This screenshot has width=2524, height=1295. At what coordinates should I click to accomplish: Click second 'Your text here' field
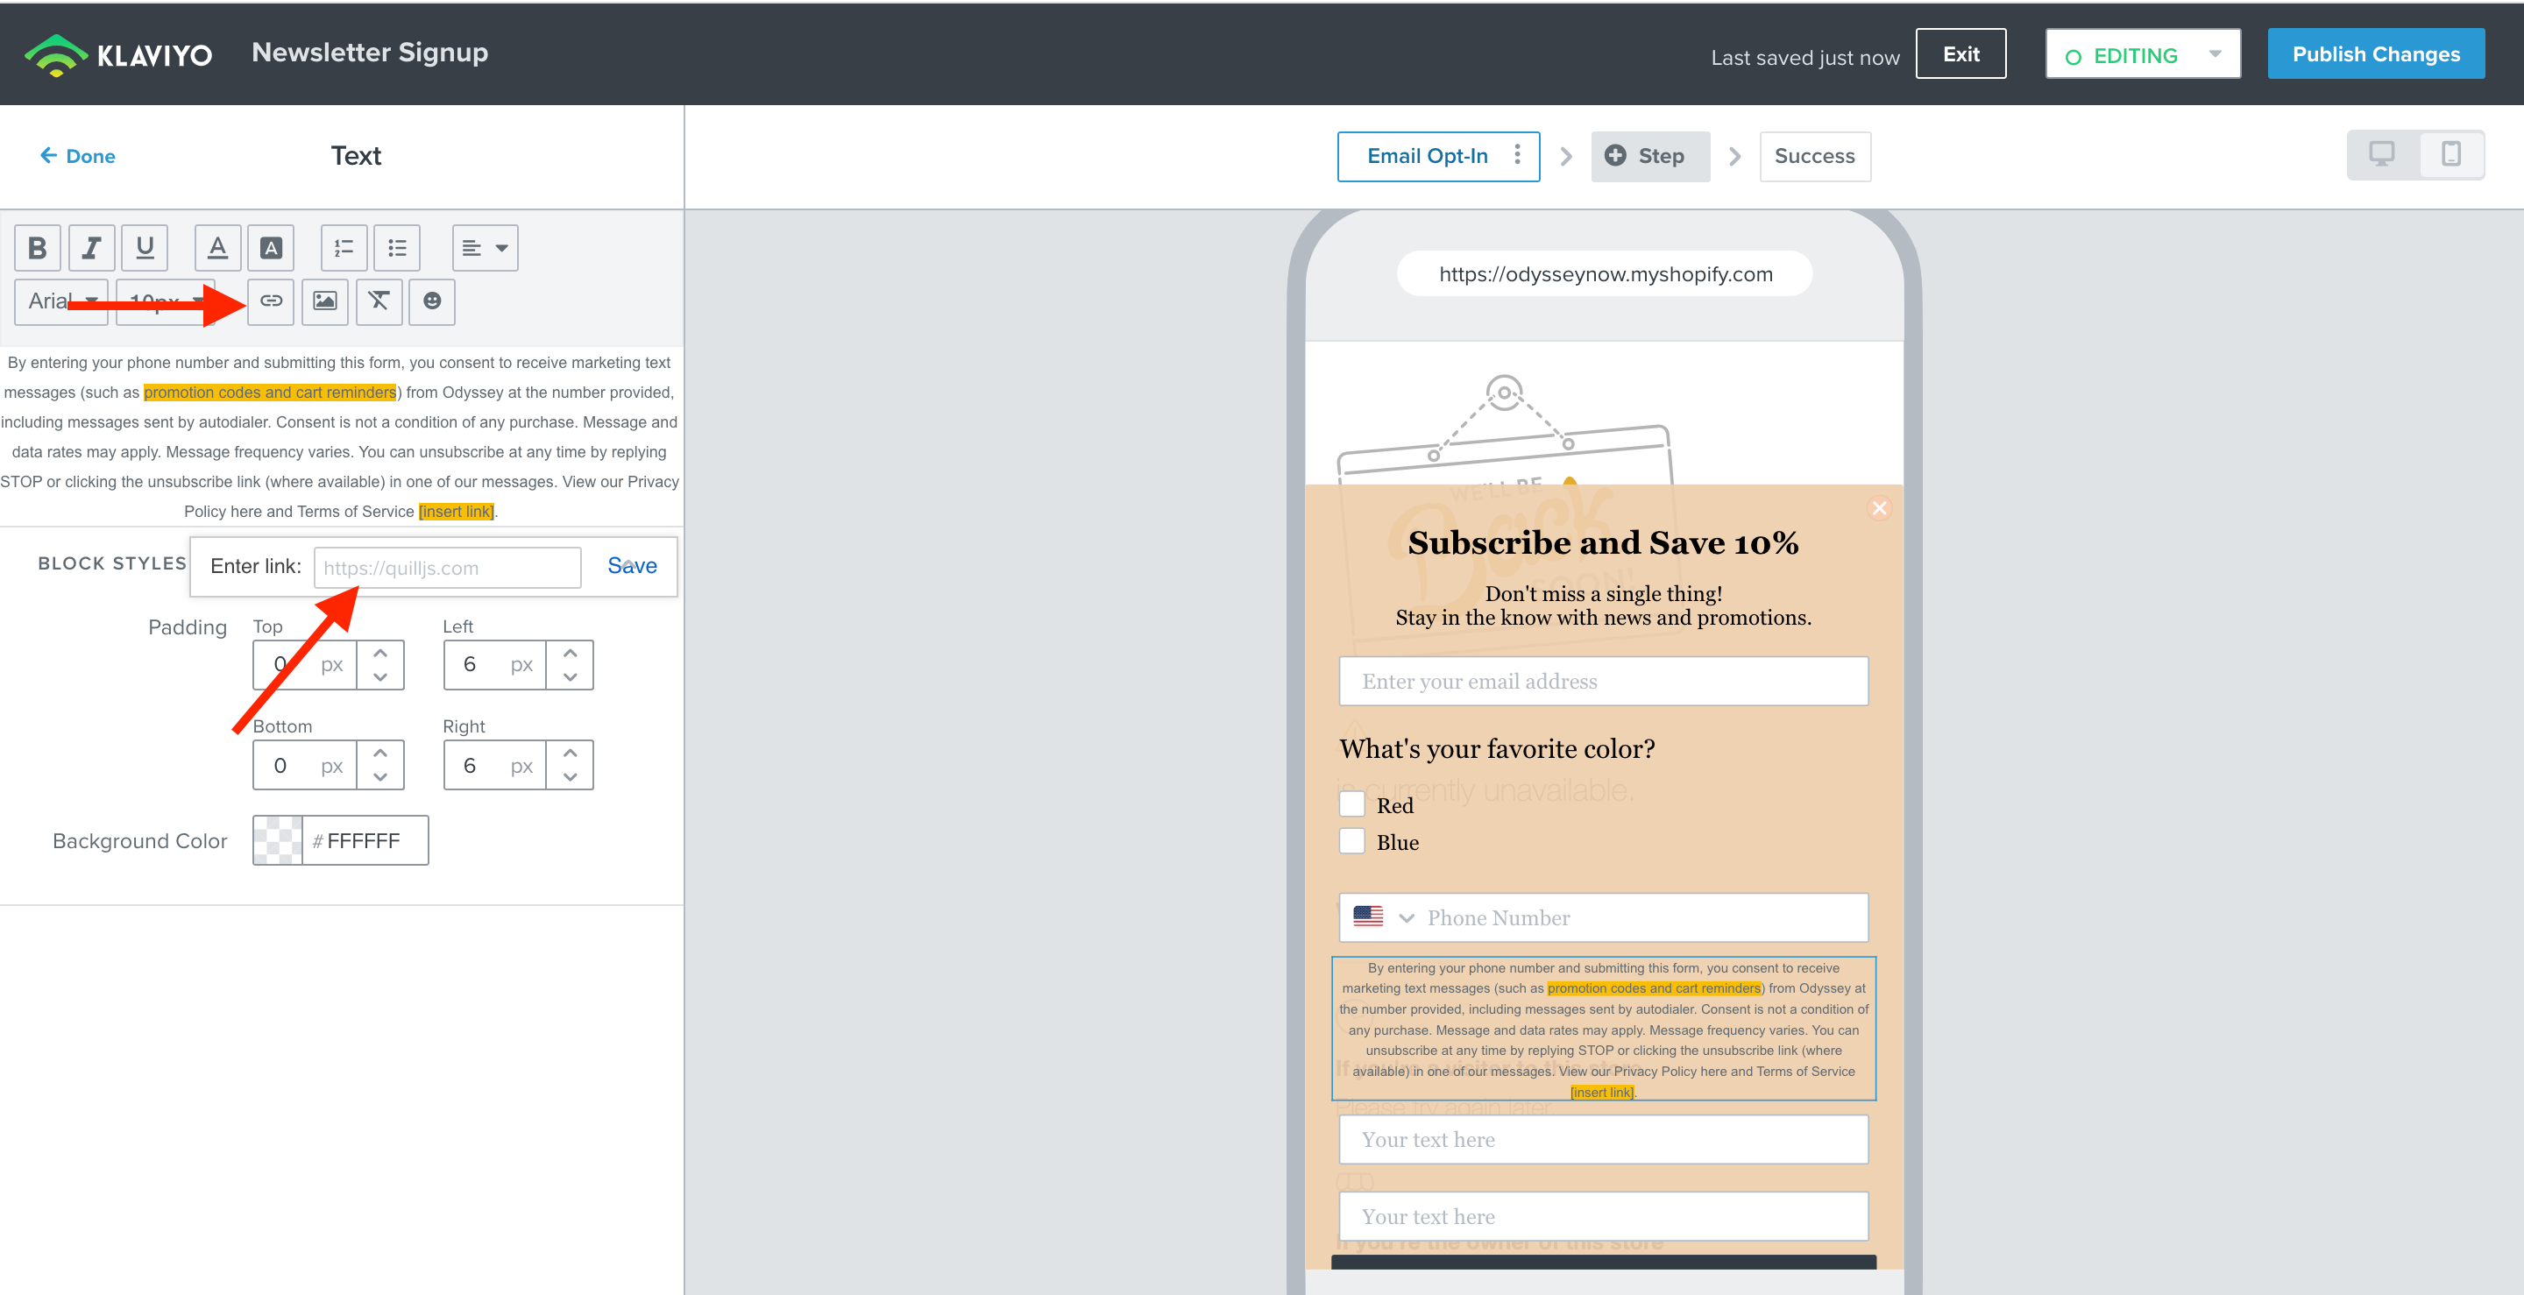coord(1603,1217)
